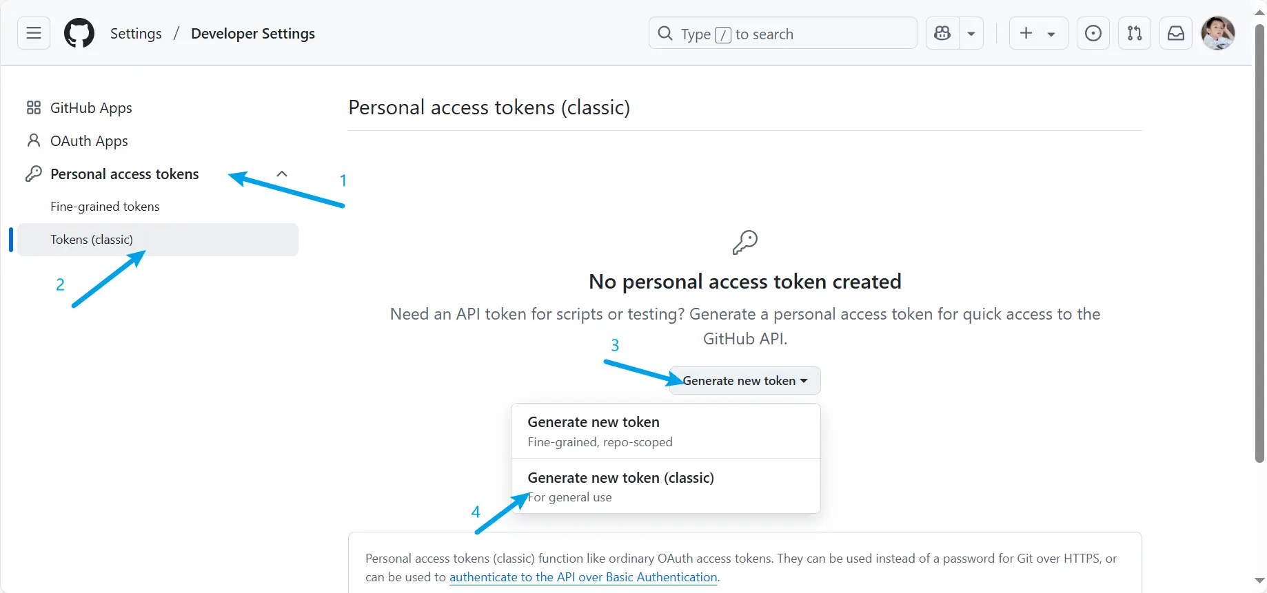Open the create-new dropdown caret
This screenshot has width=1267, height=593.
click(1051, 34)
